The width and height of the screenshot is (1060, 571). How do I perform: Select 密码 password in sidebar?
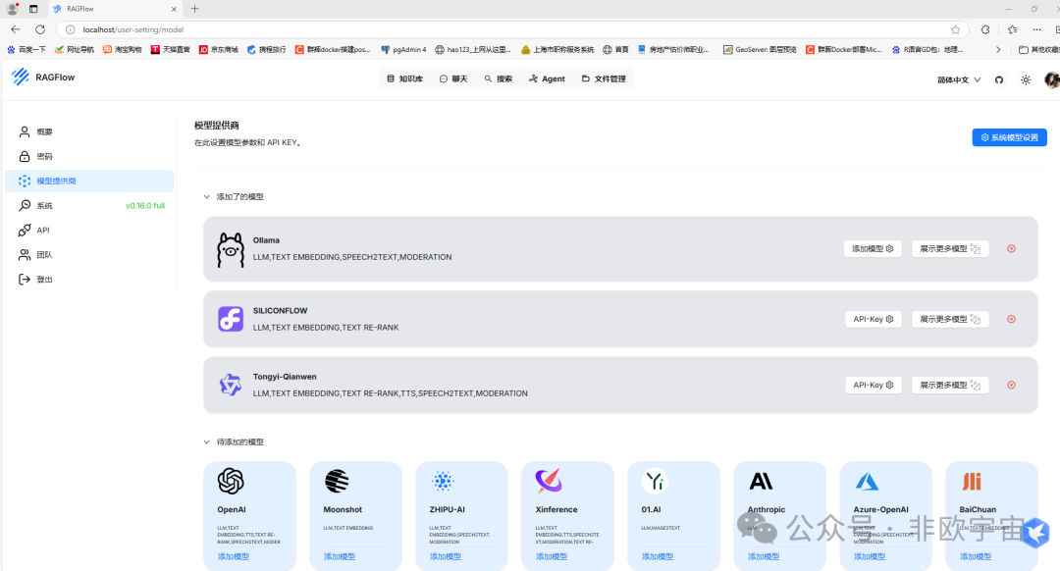click(89, 156)
